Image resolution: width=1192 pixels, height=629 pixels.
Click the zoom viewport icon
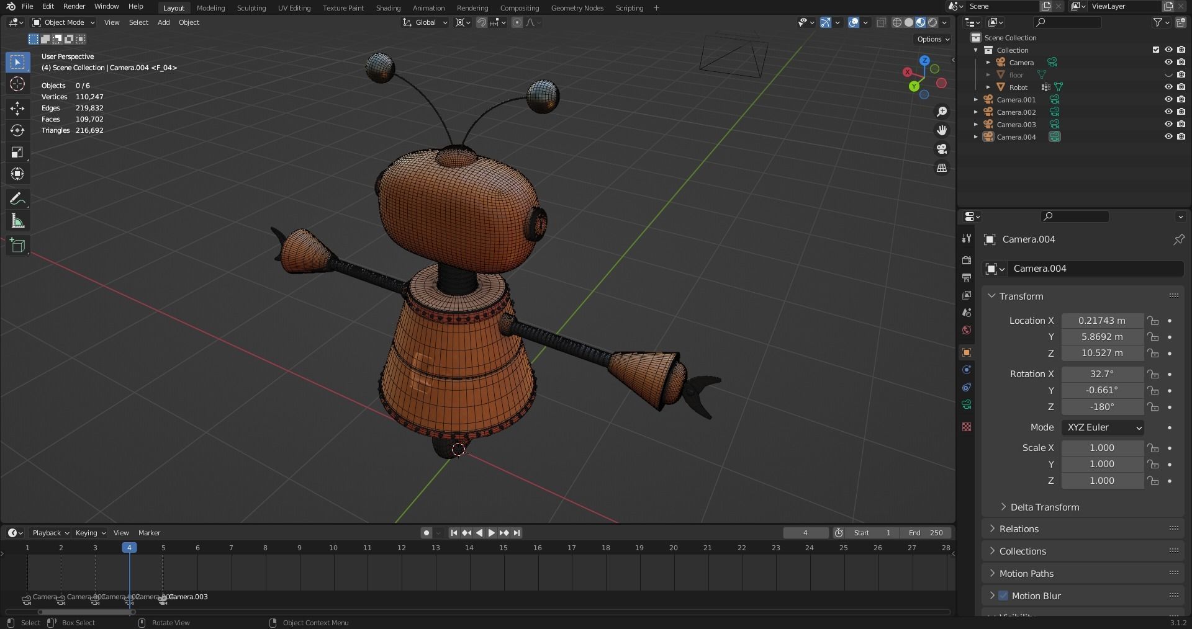[942, 112]
